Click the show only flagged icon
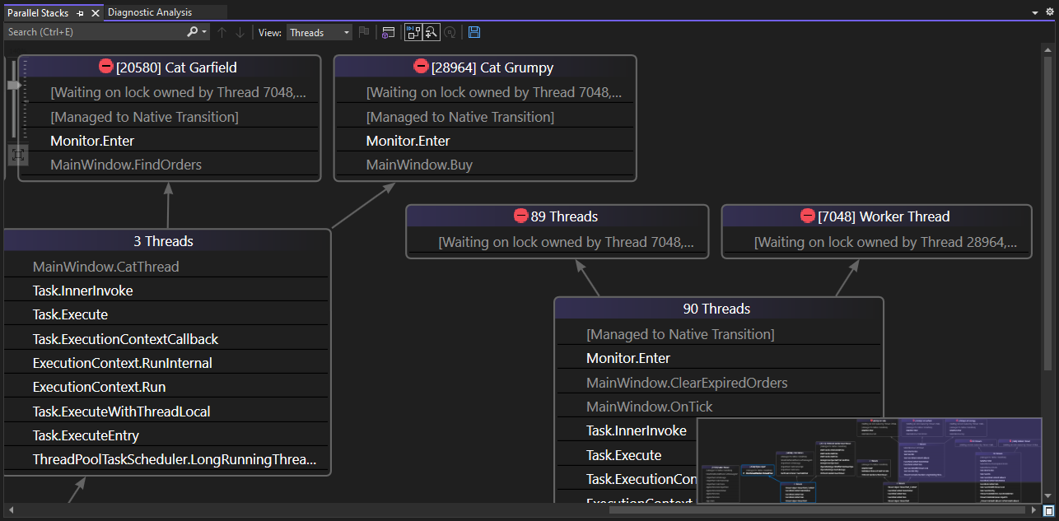Viewport: 1059px width, 521px height. point(363,32)
